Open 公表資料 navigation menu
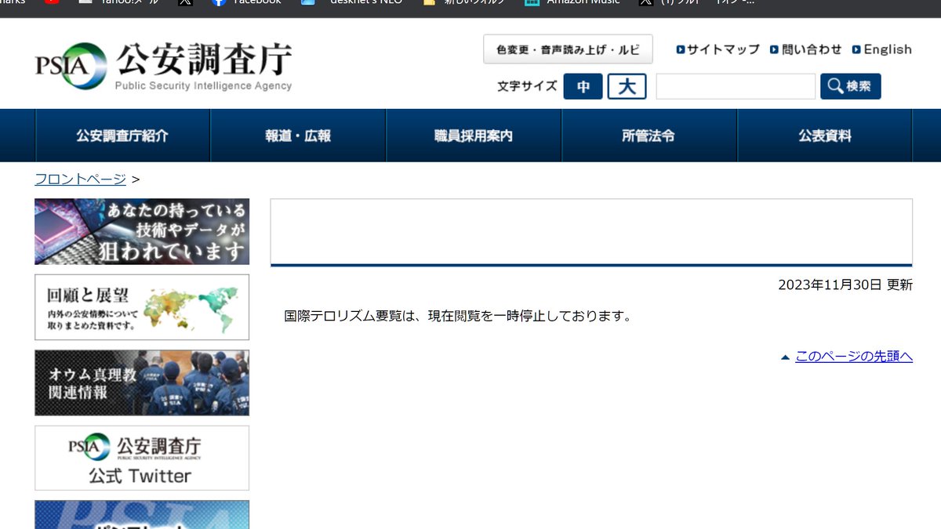Image resolution: width=941 pixels, height=529 pixels. 825,136
